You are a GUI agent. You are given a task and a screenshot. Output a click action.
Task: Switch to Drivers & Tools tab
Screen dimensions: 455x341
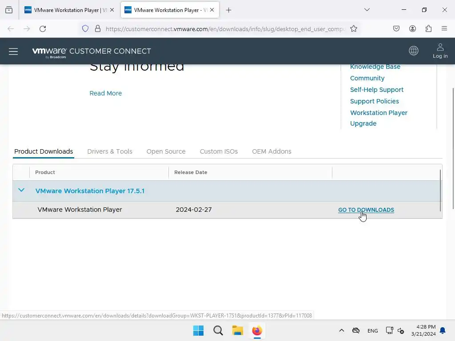point(110,151)
